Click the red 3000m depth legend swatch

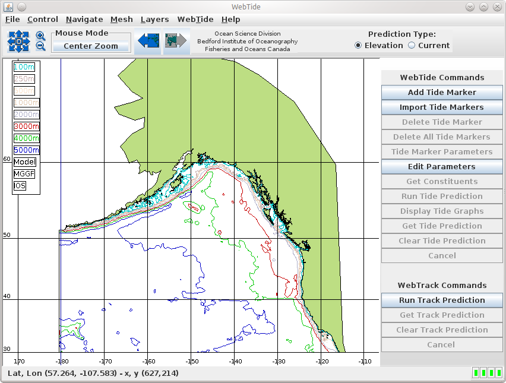[26, 126]
